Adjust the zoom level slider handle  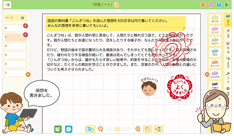tap(117, 129)
